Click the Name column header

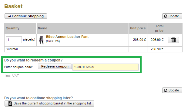[42, 28]
